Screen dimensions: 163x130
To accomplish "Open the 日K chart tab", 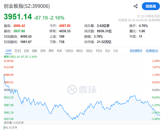I will tap(26, 51).
